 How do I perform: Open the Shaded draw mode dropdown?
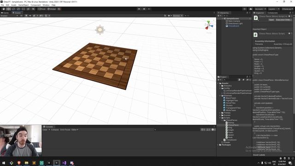pyautogui.click(x=9, y=16)
